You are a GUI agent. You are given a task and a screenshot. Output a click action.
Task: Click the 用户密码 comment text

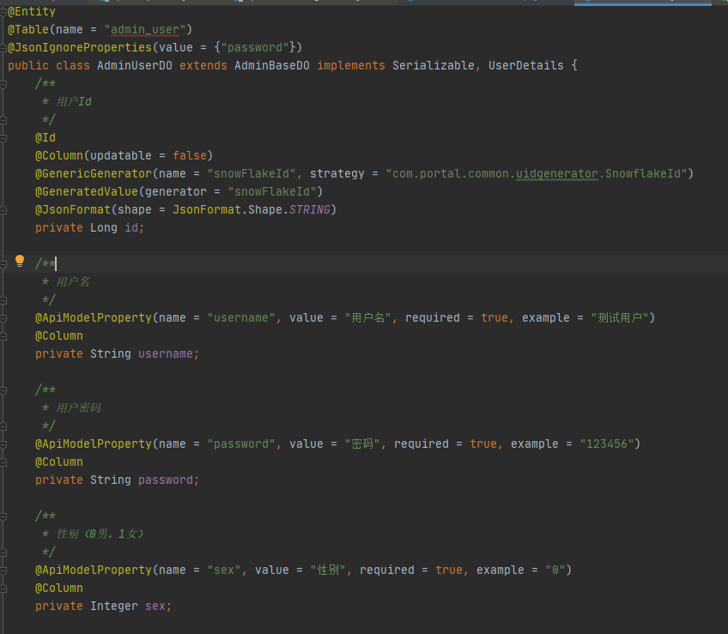[x=78, y=408]
